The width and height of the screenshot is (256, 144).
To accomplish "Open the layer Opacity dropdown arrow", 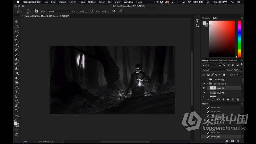I will tap(241, 70).
